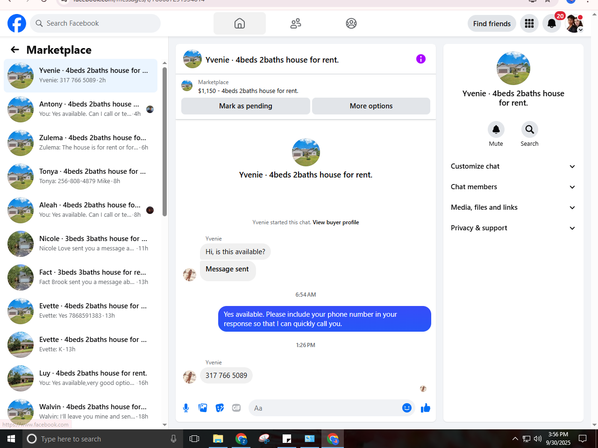Open Task View on taskbar
The height and width of the screenshot is (448, 598).
click(x=194, y=439)
